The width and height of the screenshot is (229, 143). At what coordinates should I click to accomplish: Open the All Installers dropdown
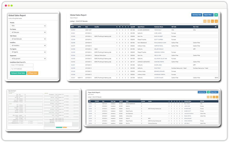point(28,45)
